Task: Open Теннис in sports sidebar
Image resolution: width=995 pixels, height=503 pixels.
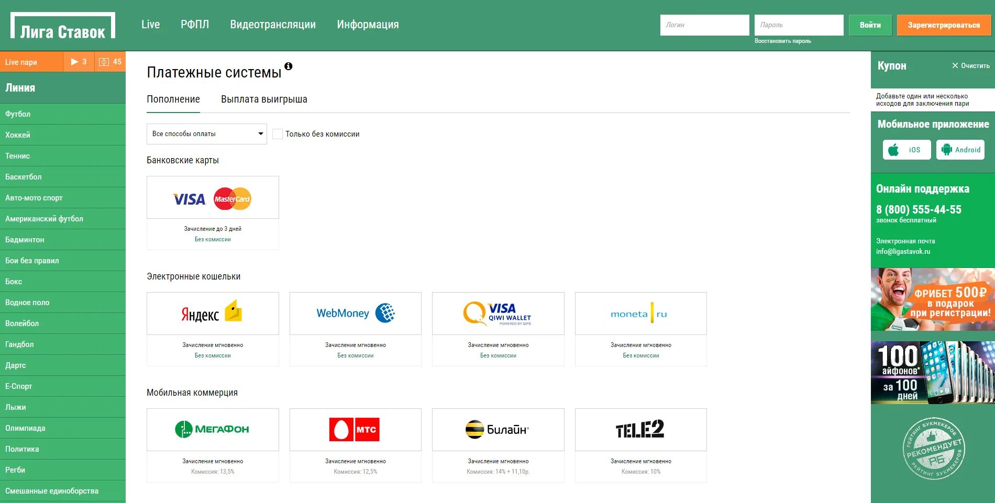Action: coord(63,156)
